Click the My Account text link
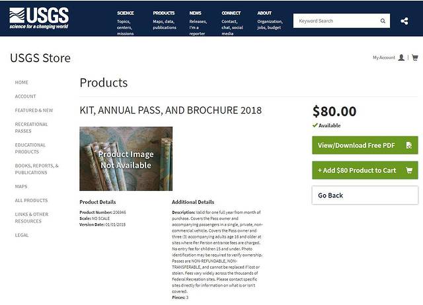This screenshot has height=305, width=423. click(383, 57)
